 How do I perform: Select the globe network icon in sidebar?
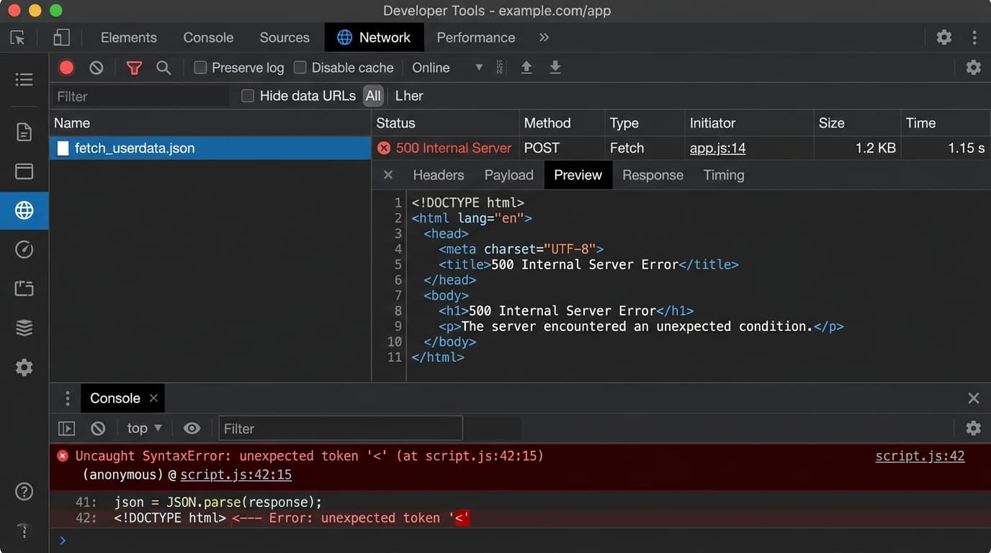[24, 210]
